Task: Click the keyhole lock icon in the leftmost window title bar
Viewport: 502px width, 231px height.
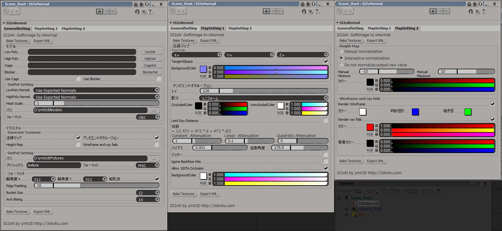Action: (x=147, y=4)
